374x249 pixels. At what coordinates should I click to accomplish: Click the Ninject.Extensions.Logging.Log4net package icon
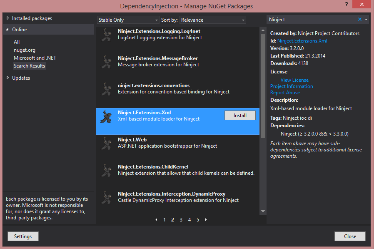(x=106, y=35)
